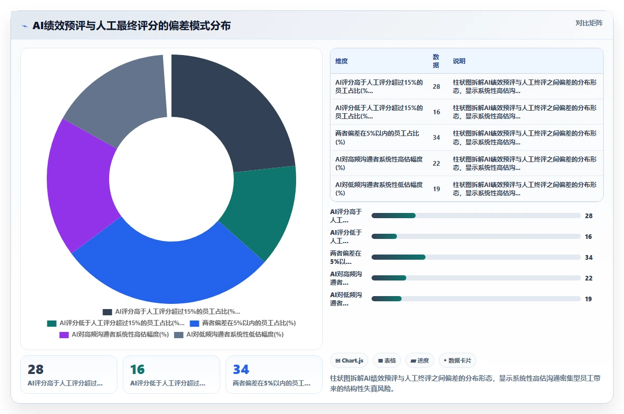
Task: Open the stat card showing 28
Action: 69,375
